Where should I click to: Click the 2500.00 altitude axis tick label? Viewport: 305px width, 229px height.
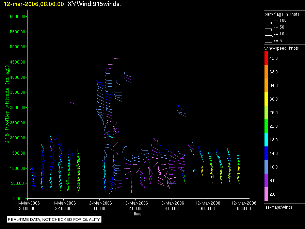[x=17, y=123]
